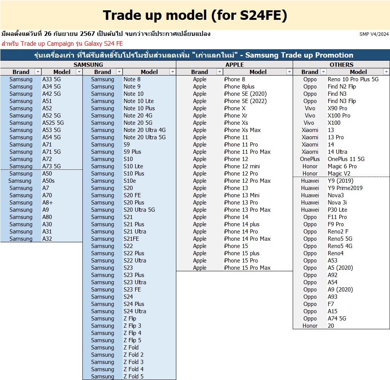Expand filter arrow on second Samsung Brand column
This screenshot has height=380, width=390.
tap(119, 72)
